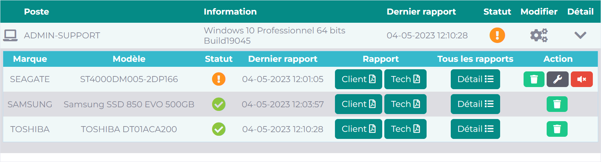The image size is (601, 162).
Task: Open Client report for TOSHIBA DT01ACA200
Action: coord(358,129)
